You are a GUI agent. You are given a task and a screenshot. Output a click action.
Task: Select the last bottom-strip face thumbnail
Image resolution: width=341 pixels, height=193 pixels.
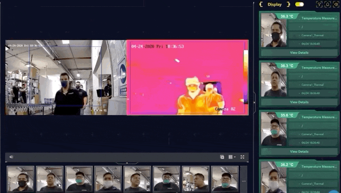coord(225,179)
